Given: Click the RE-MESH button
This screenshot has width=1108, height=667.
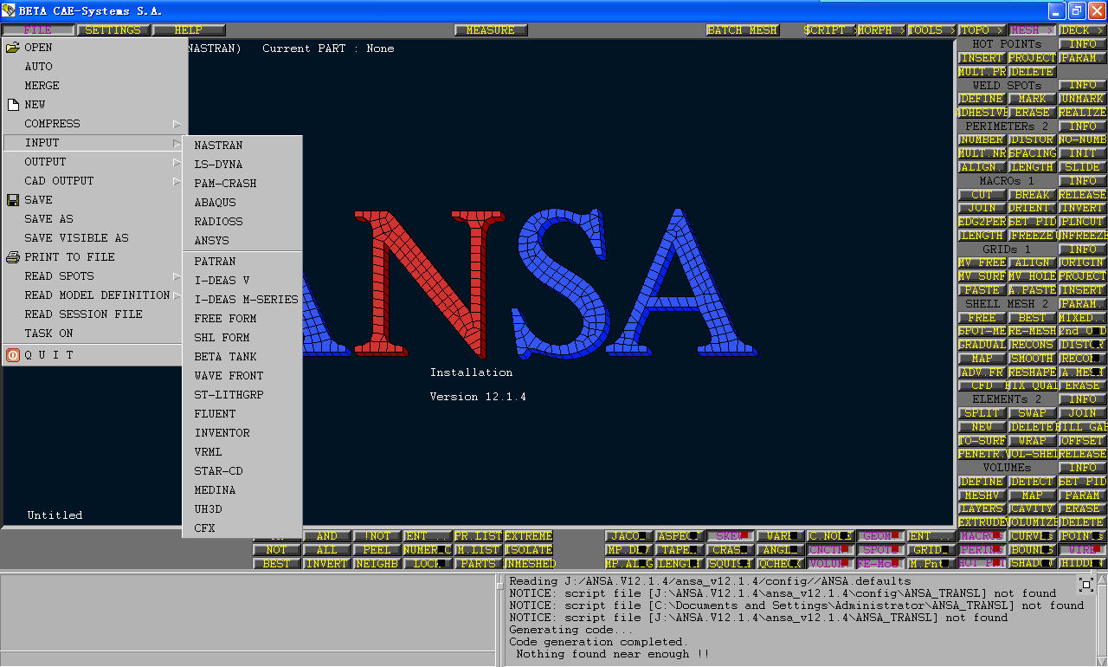Looking at the screenshot, I should [x=1032, y=331].
